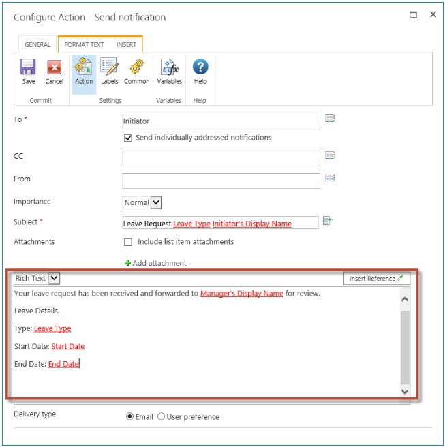
Task: Maximize the Configure Action dialog
Action: click(x=413, y=14)
